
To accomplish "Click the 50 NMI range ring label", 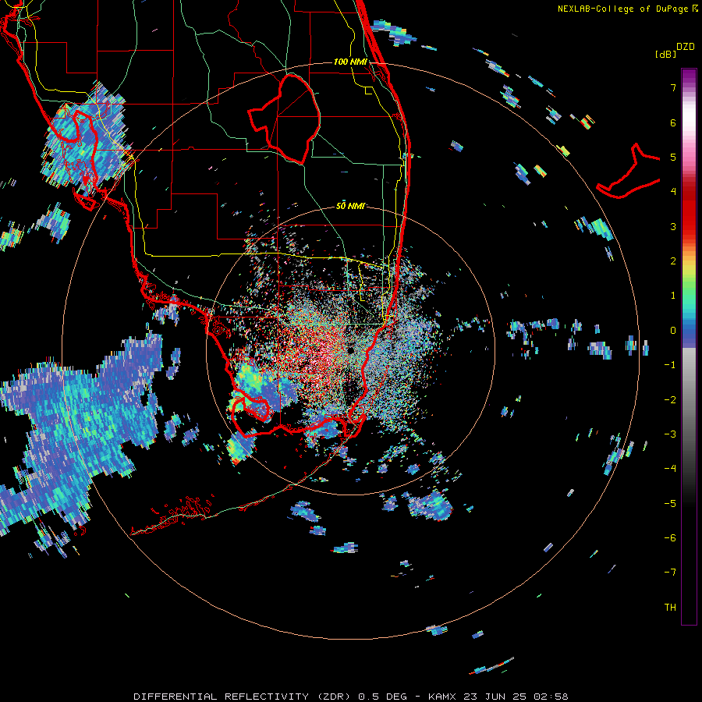I will coord(350,206).
